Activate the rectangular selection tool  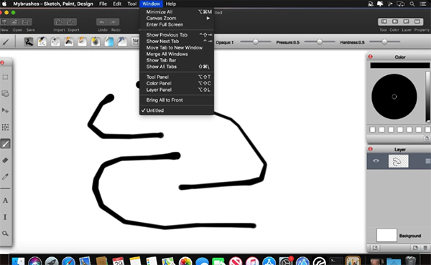pos(5,77)
